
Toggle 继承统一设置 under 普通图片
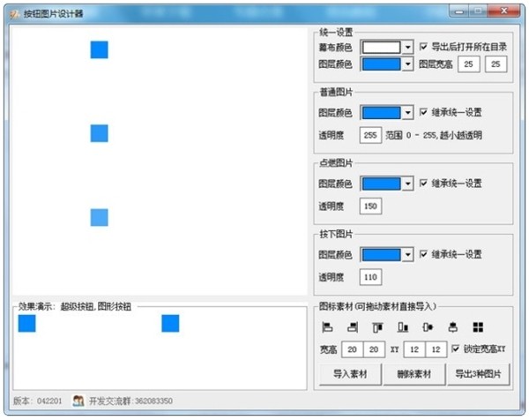[423, 112]
